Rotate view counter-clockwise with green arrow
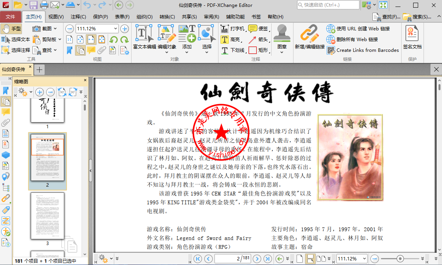Viewport: 442px width, 265px height. 113,40
